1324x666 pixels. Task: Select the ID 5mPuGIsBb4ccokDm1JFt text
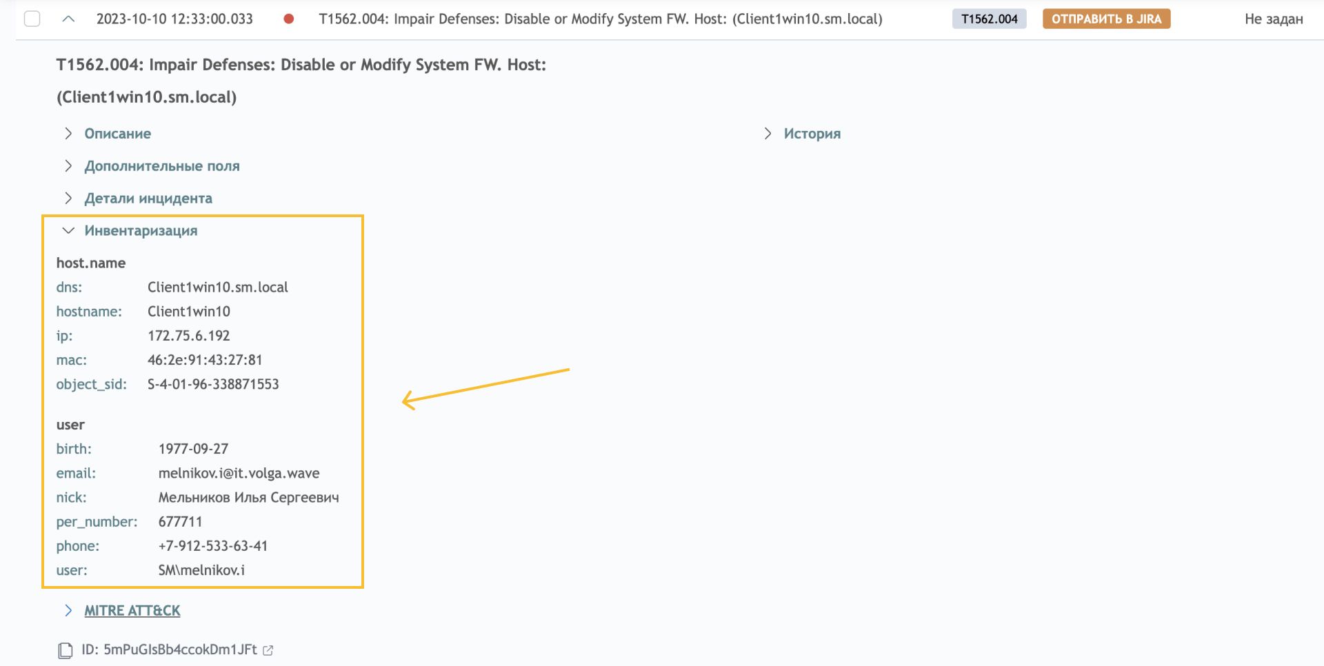169,649
